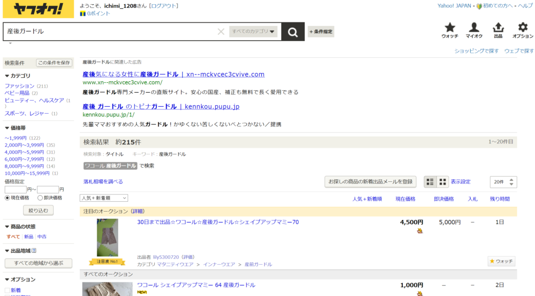The image size is (535, 296).
Task: Open the すべてのカテゴリ dropdown
Action: coord(253,31)
